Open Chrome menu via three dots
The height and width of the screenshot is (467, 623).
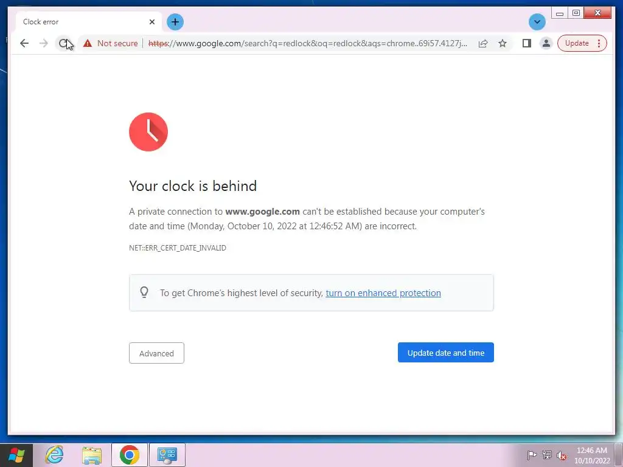pyautogui.click(x=599, y=43)
